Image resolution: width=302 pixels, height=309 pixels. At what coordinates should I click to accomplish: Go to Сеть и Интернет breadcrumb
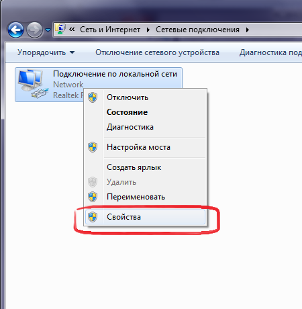click(x=110, y=30)
